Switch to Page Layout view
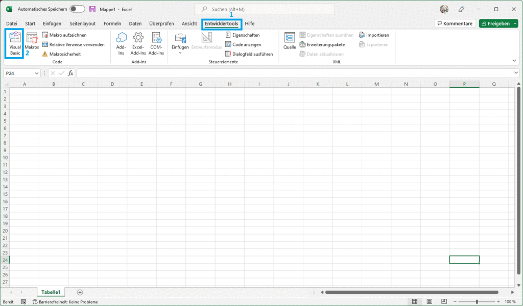This screenshot has width=523, height=306. coord(429,302)
